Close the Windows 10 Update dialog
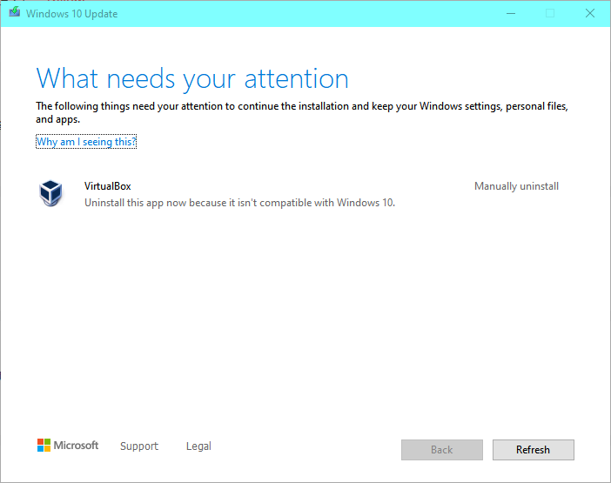This screenshot has height=483, width=611. pyautogui.click(x=589, y=13)
